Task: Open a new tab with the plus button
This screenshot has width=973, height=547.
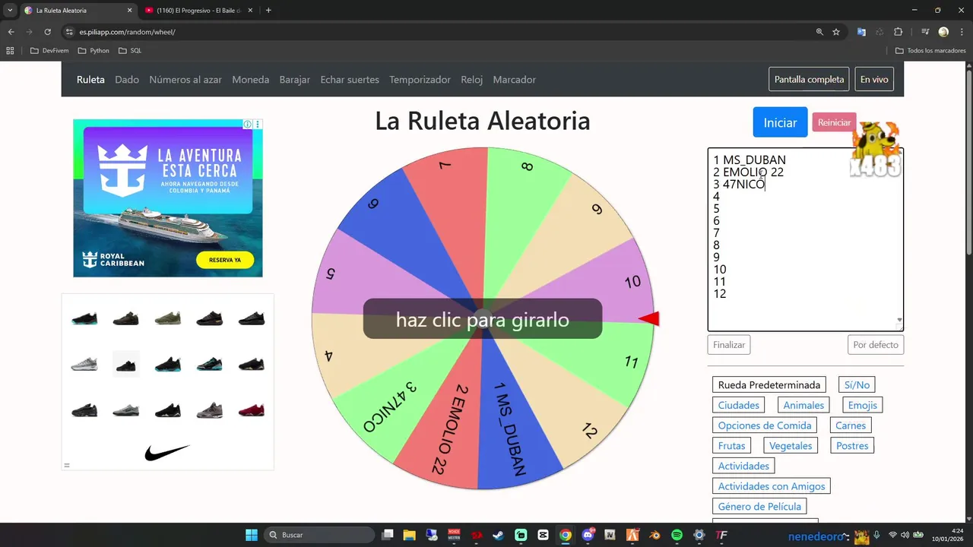Action: point(268,11)
